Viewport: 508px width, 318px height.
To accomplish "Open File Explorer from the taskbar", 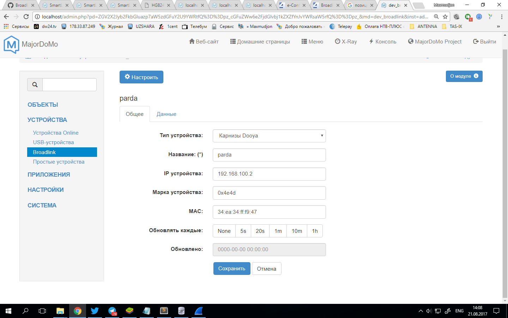I will click(x=60, y=311).
